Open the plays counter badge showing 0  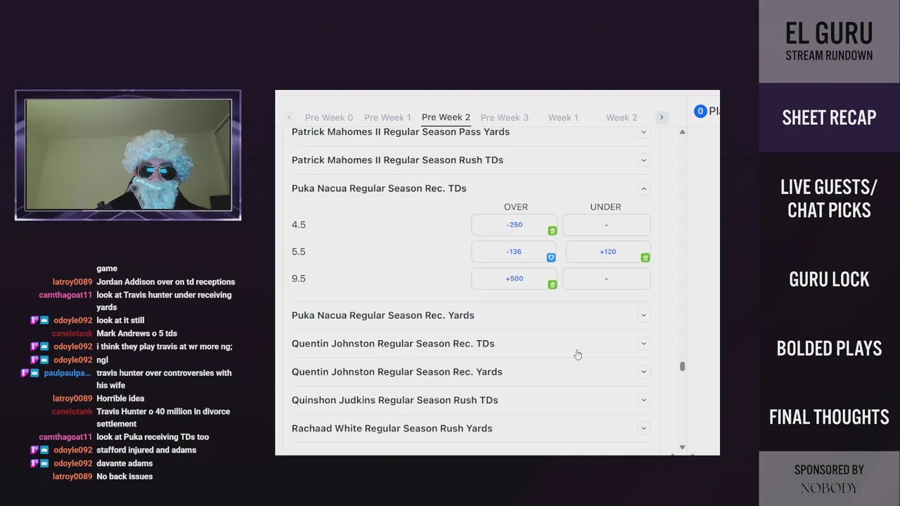[700, 111]
